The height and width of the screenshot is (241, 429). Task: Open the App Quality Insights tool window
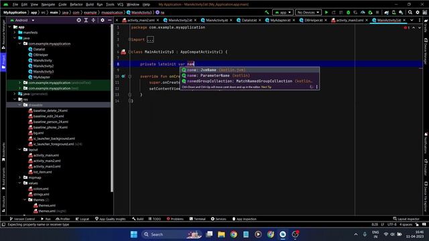tap(110, 219)
